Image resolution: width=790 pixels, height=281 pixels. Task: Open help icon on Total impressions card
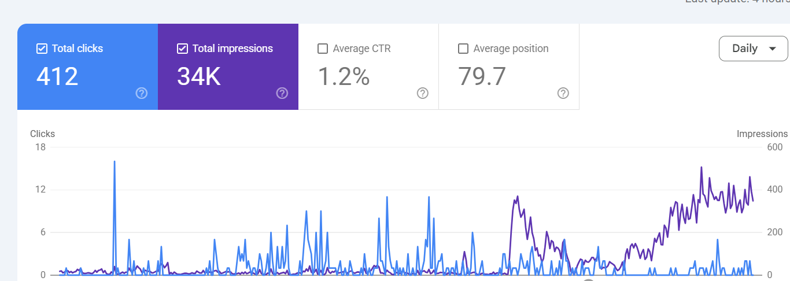pyautogui.click(x=282, y=93)
